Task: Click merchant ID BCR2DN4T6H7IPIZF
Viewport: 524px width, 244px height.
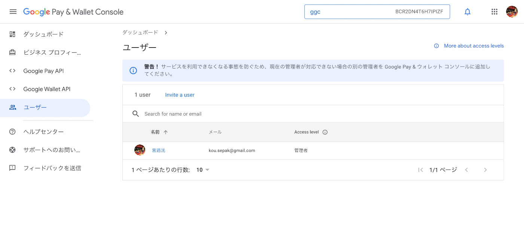Action: click(x=419, y=12)
